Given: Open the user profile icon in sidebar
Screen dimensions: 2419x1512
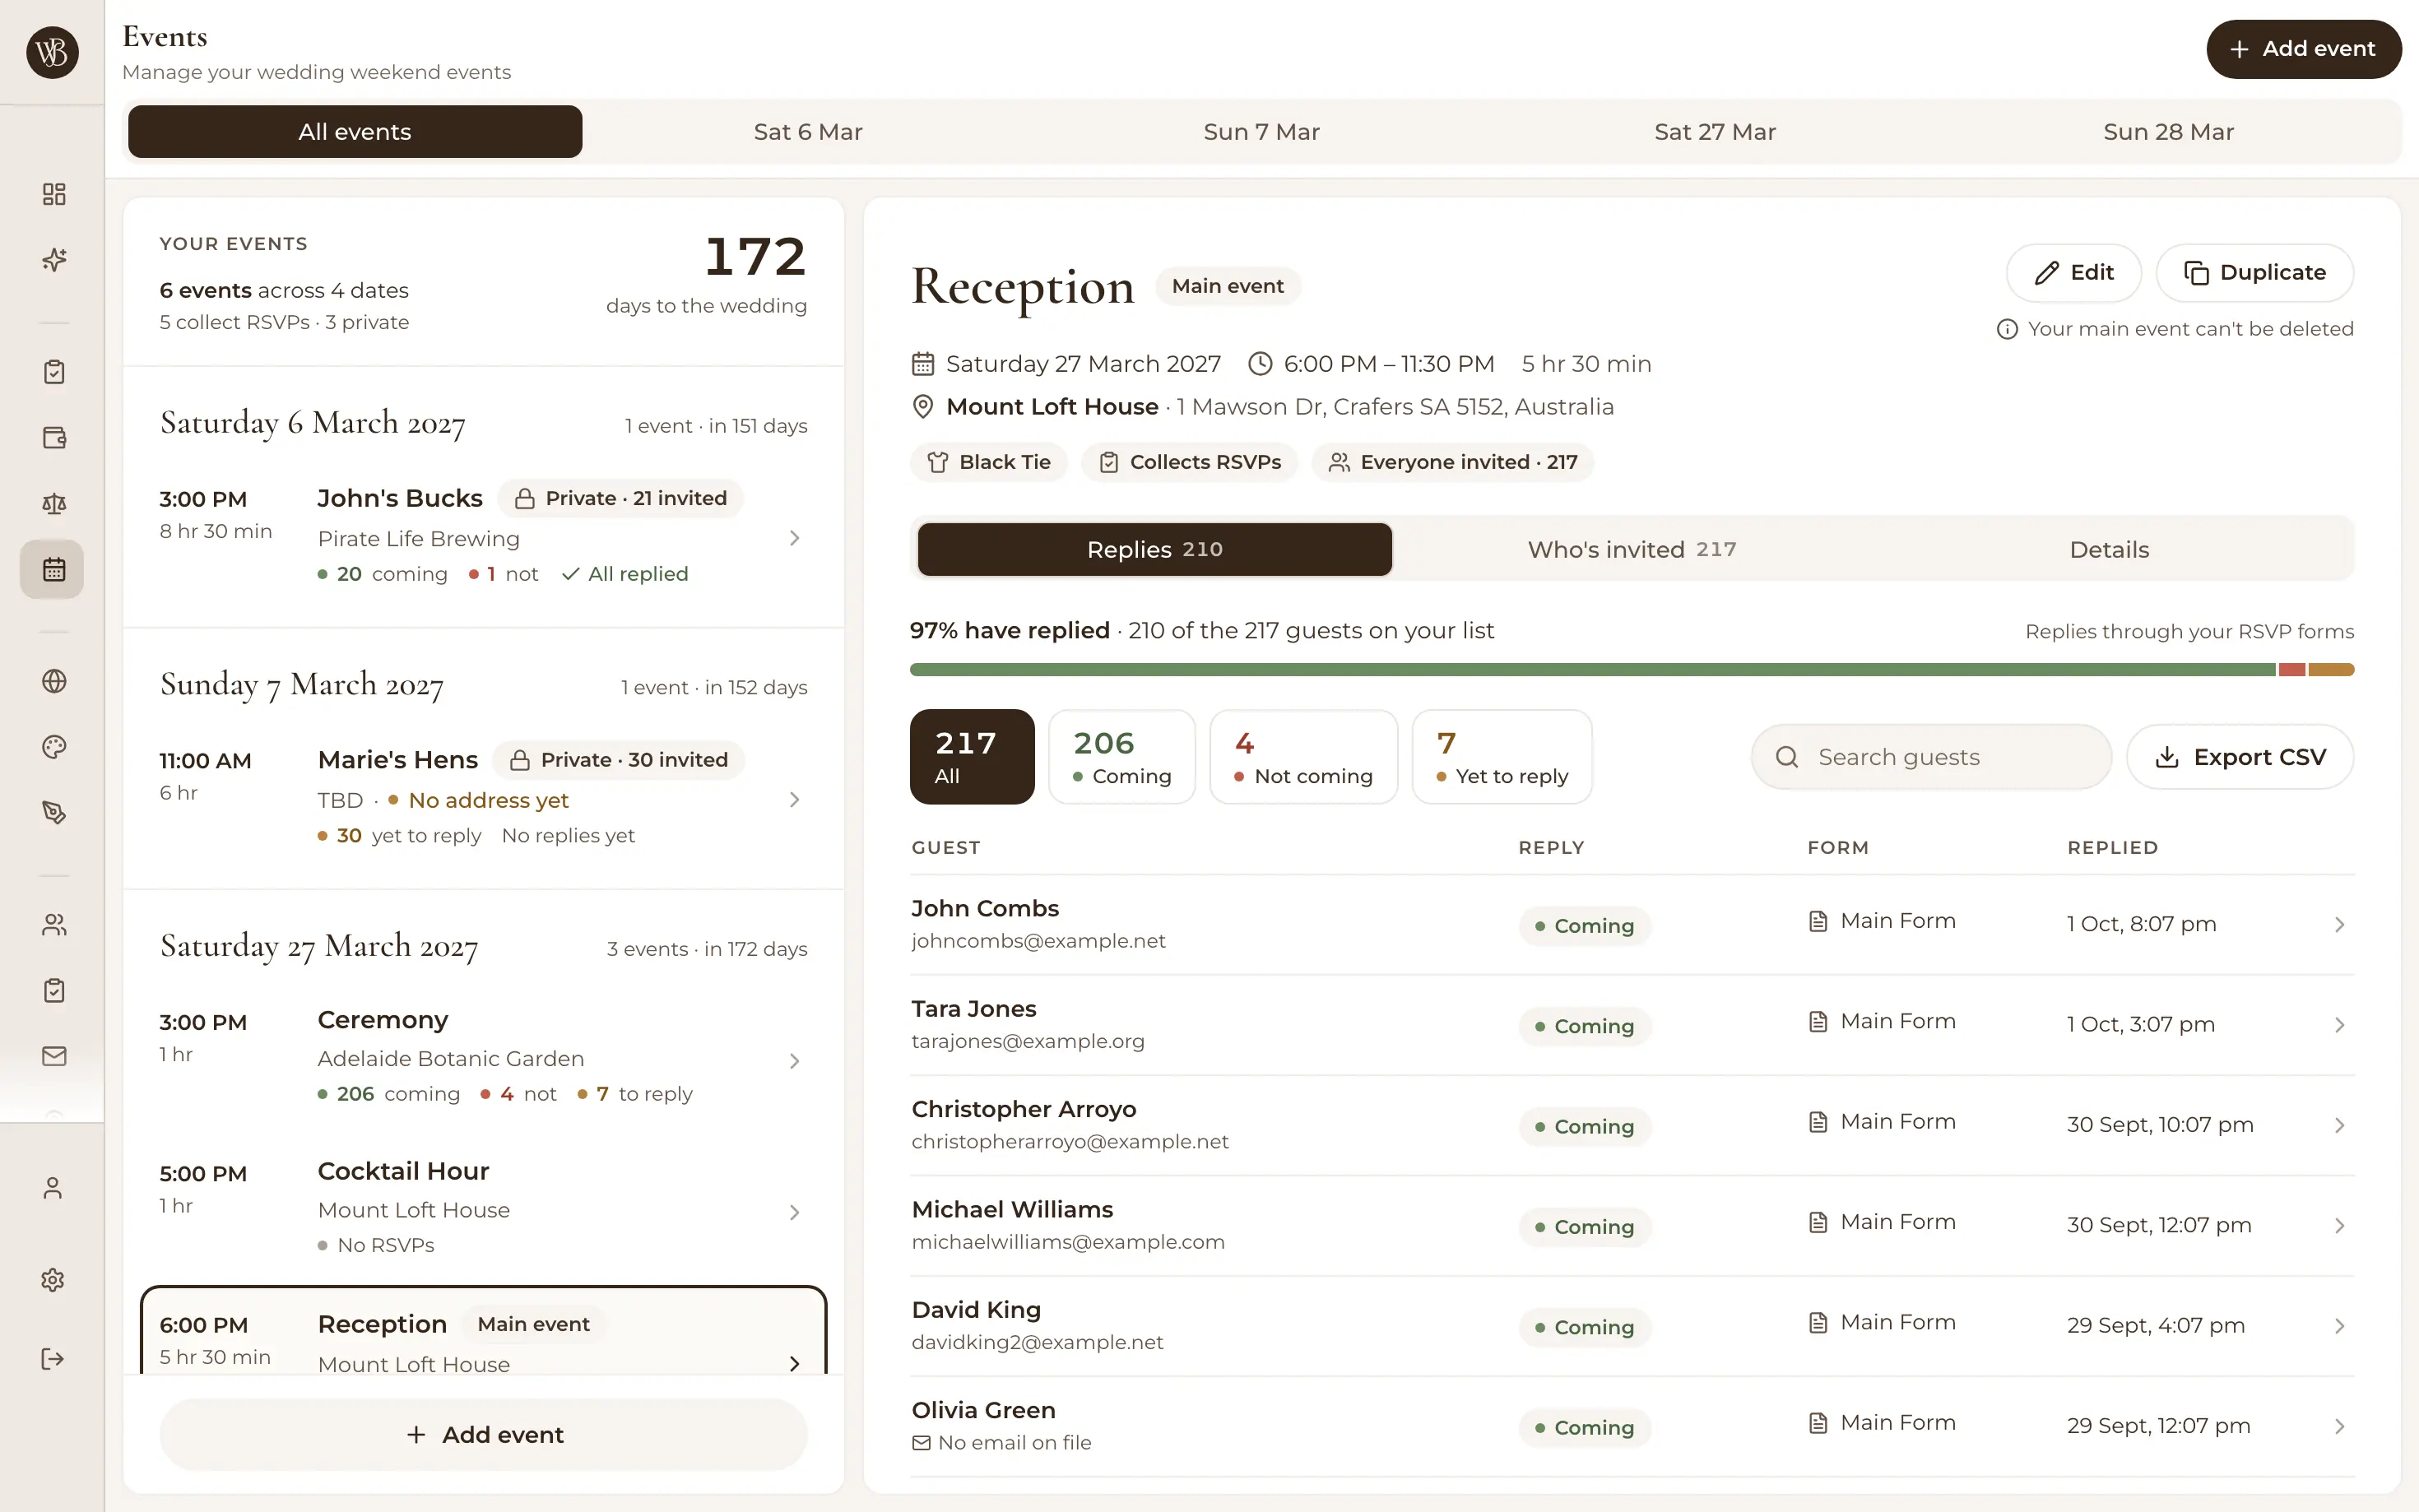Looking at the screenshot, I should click(x=53, y=1188).
